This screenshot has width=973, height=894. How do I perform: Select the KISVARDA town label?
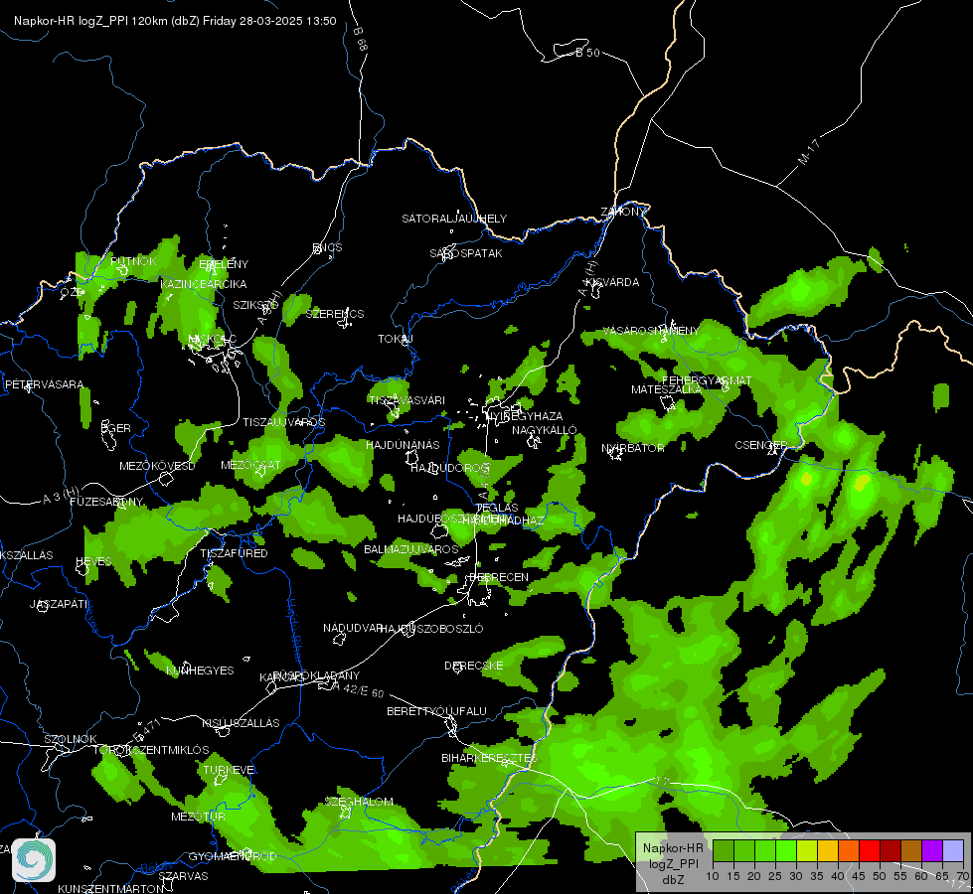pos(612,282)
